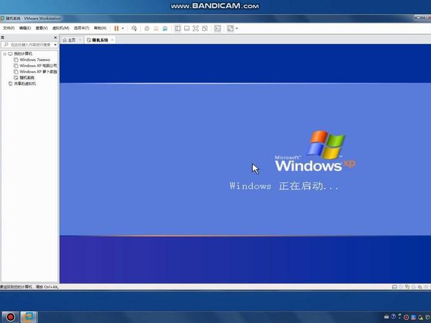
Task: Click the network adapter status icon
Action: pos(407,287)
